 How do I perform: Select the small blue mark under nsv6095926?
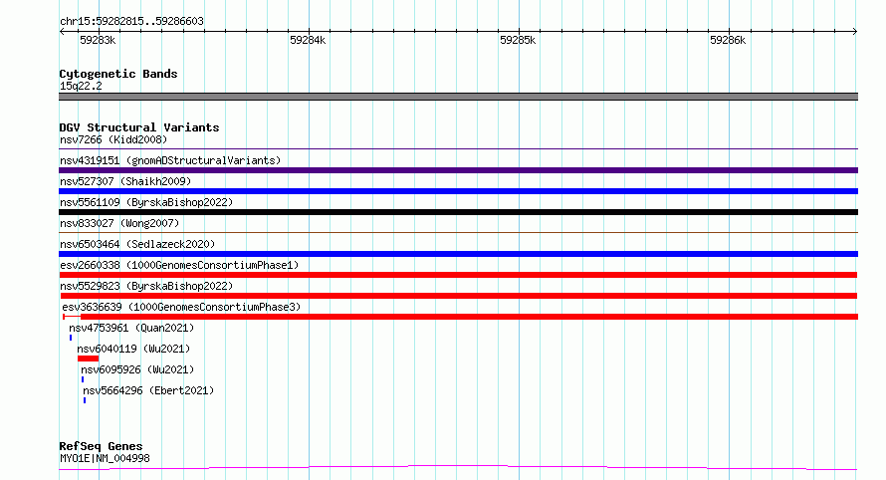click(83, 379)
